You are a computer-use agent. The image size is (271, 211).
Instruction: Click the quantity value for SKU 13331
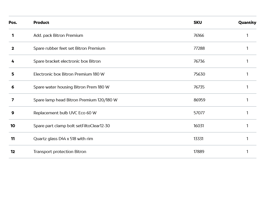(247, 139)
